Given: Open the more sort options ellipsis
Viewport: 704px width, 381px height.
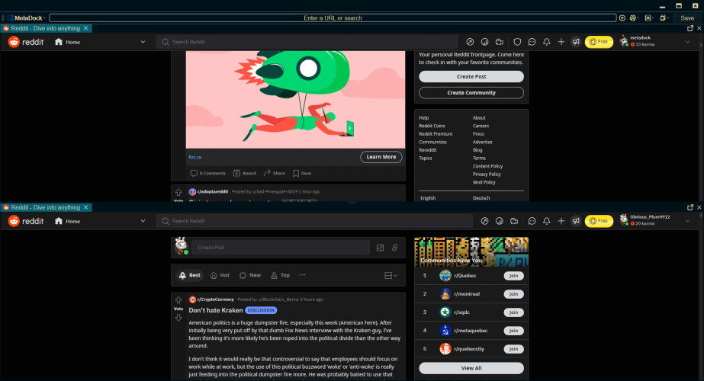Looking at the screenshot, I should click(303, 275).
